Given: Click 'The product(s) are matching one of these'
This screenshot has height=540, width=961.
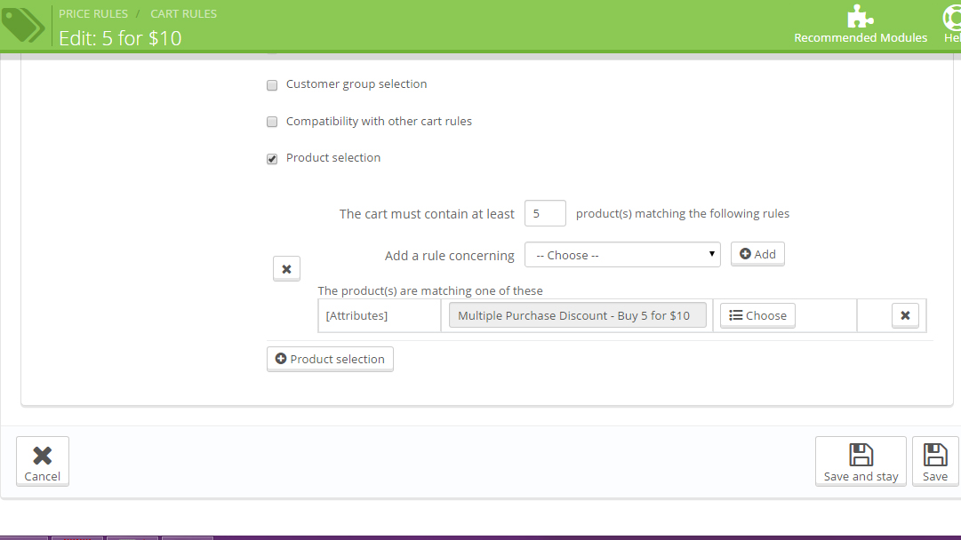Looking at the screenshot, I should pos(430,290).
